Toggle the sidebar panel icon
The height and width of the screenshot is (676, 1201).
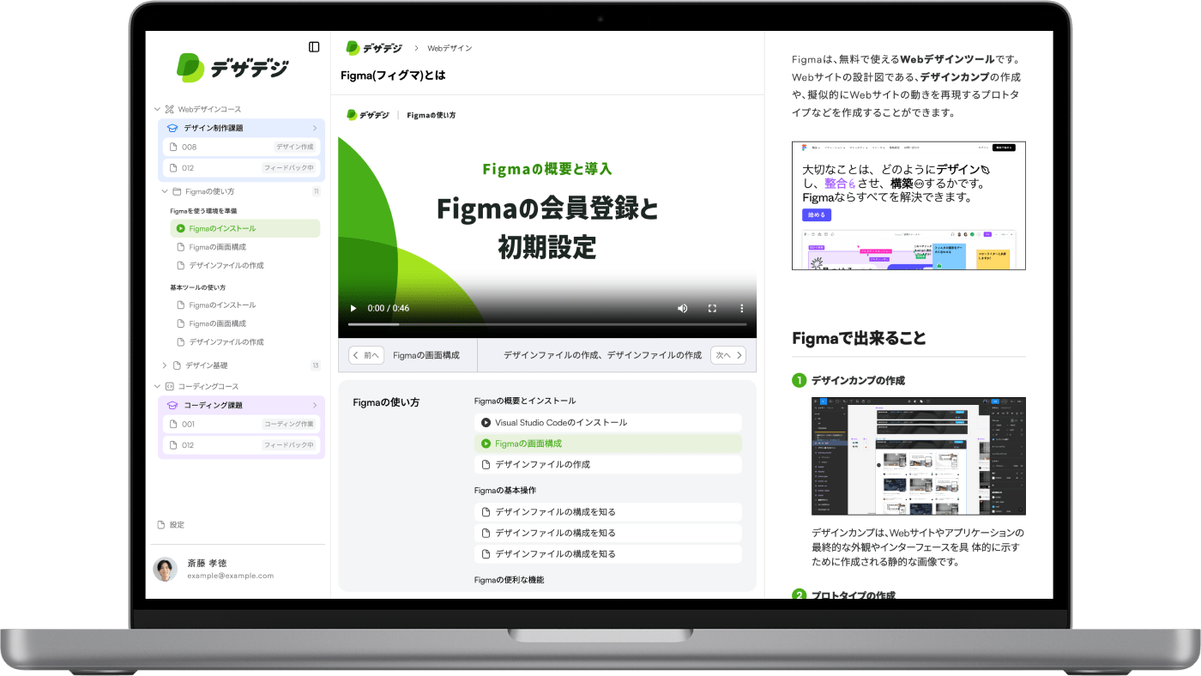[314, 47]
